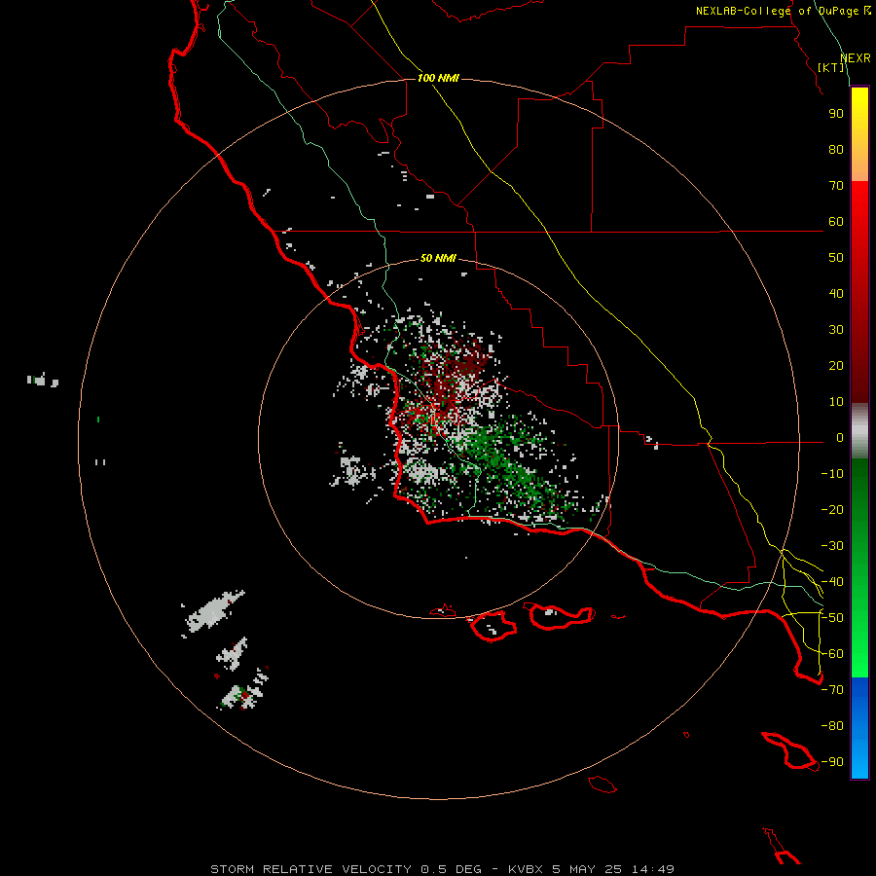Click the -30 value on the velocity scale
The width and height of the screenshot is (876, 876).
pyautogui.click(x=832, y=546)
